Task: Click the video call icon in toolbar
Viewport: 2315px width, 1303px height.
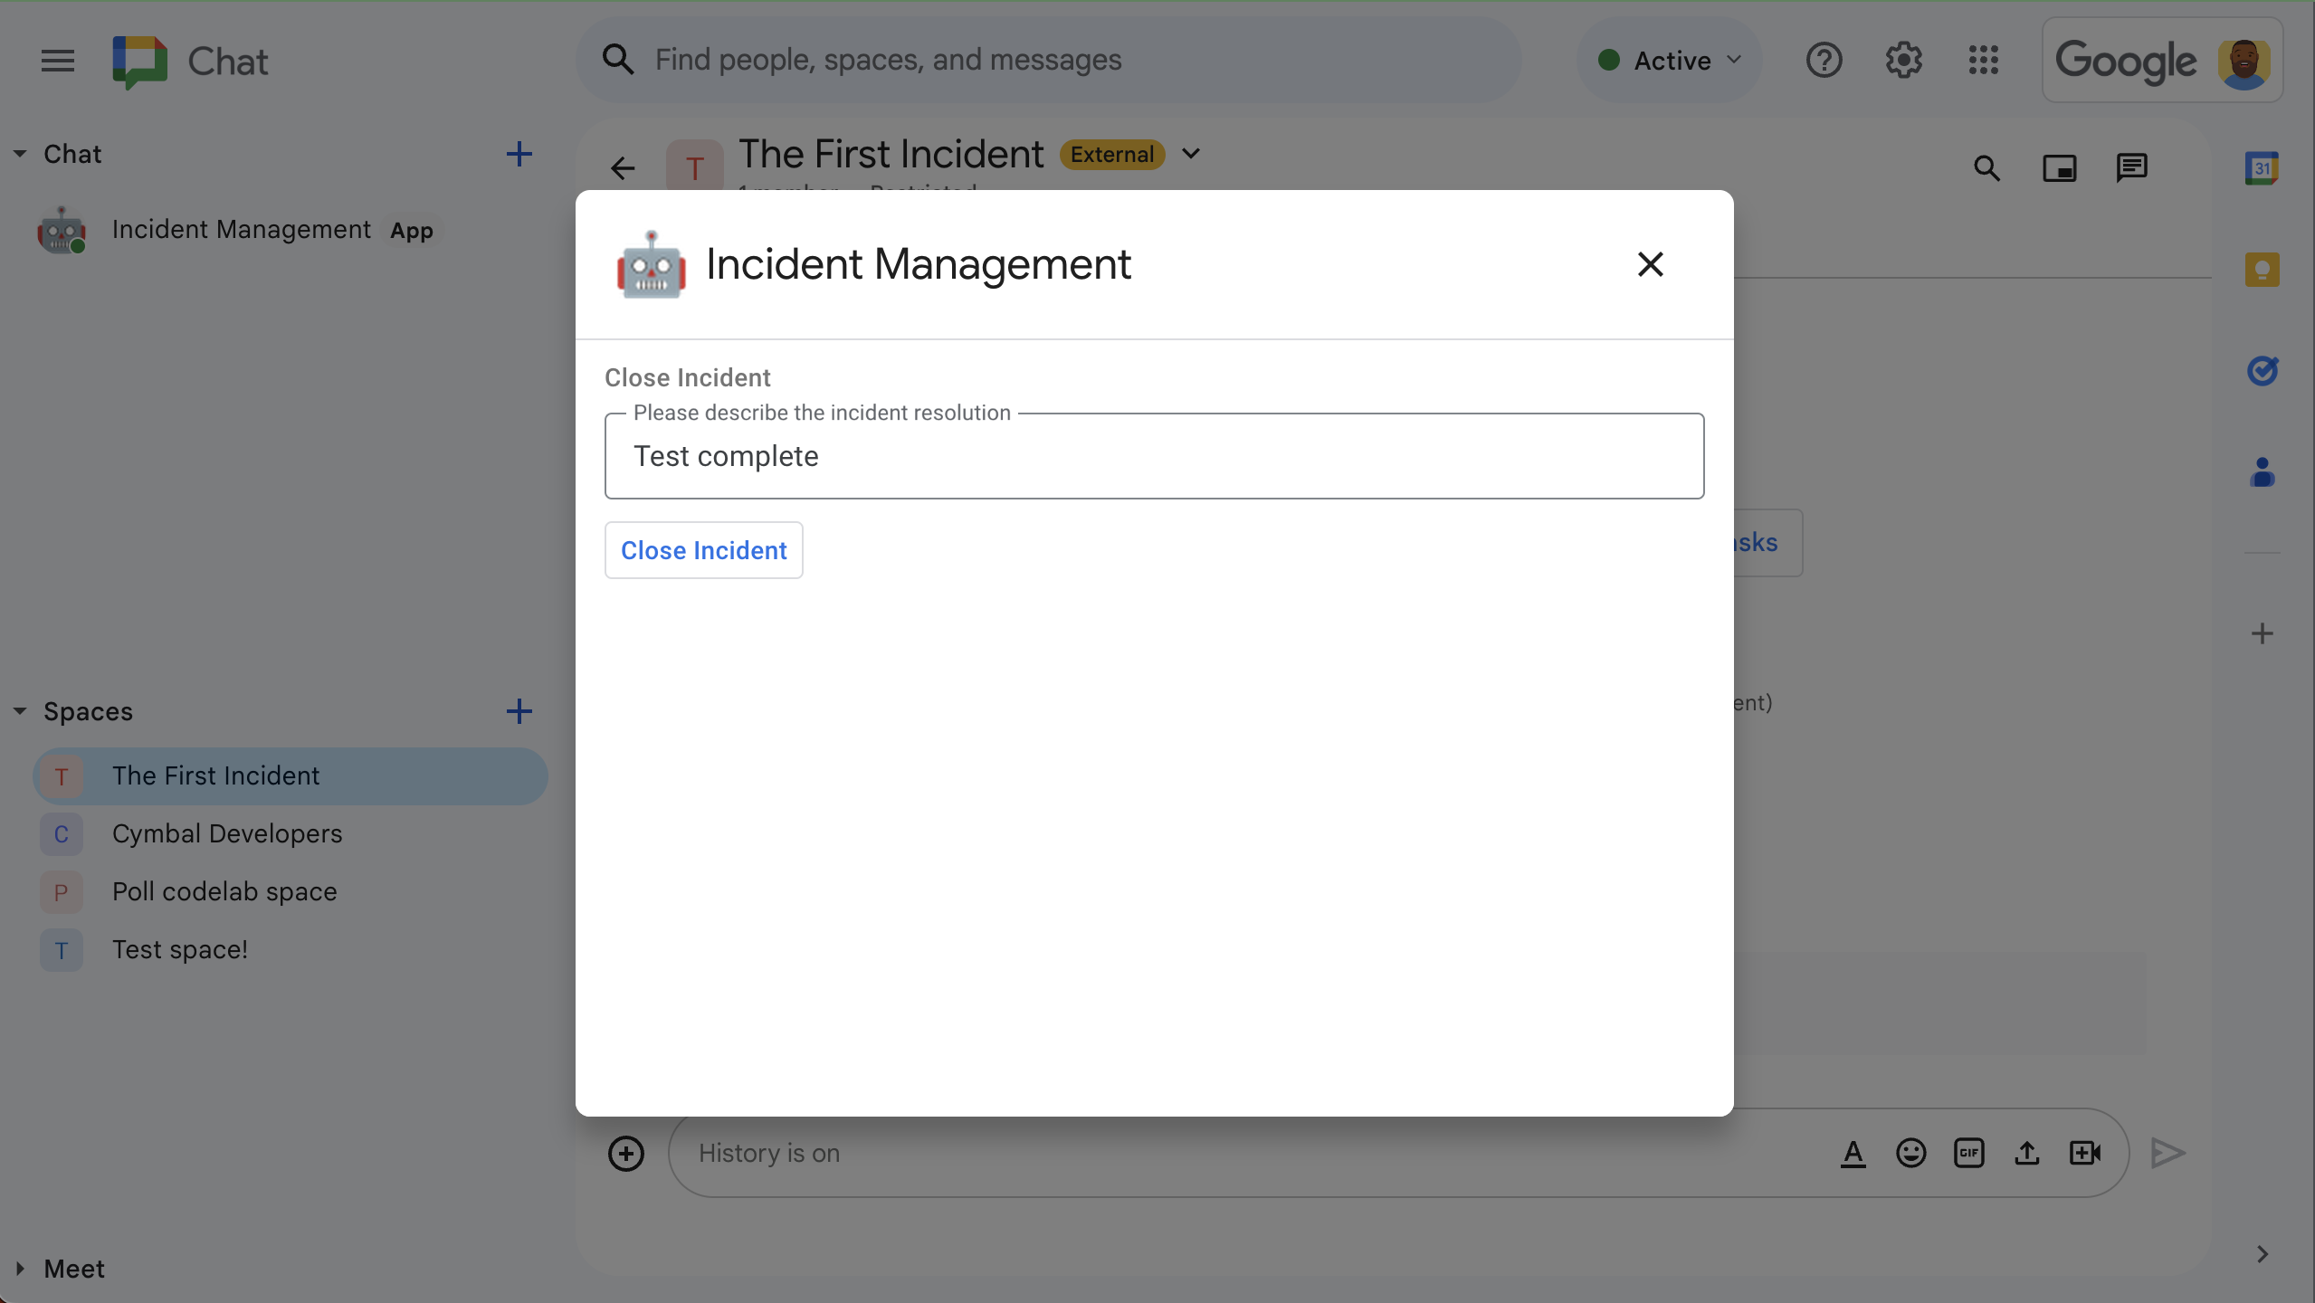Action: coord(2086,1152)
